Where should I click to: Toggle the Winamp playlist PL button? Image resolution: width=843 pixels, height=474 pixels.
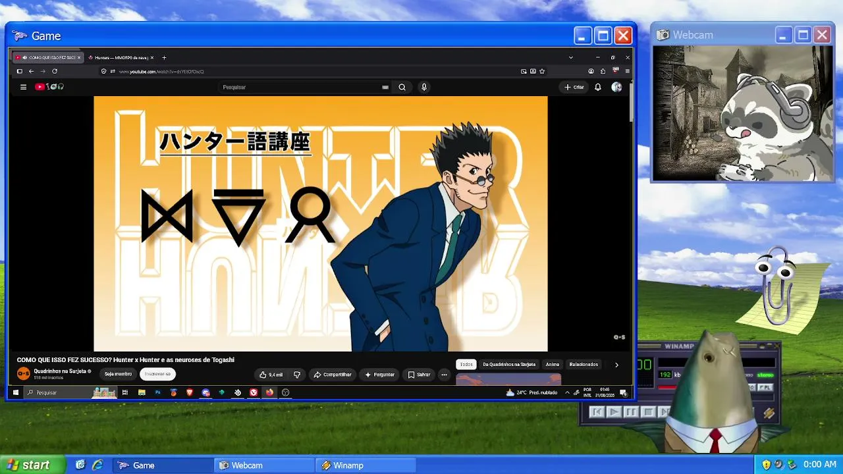(765, 388)
